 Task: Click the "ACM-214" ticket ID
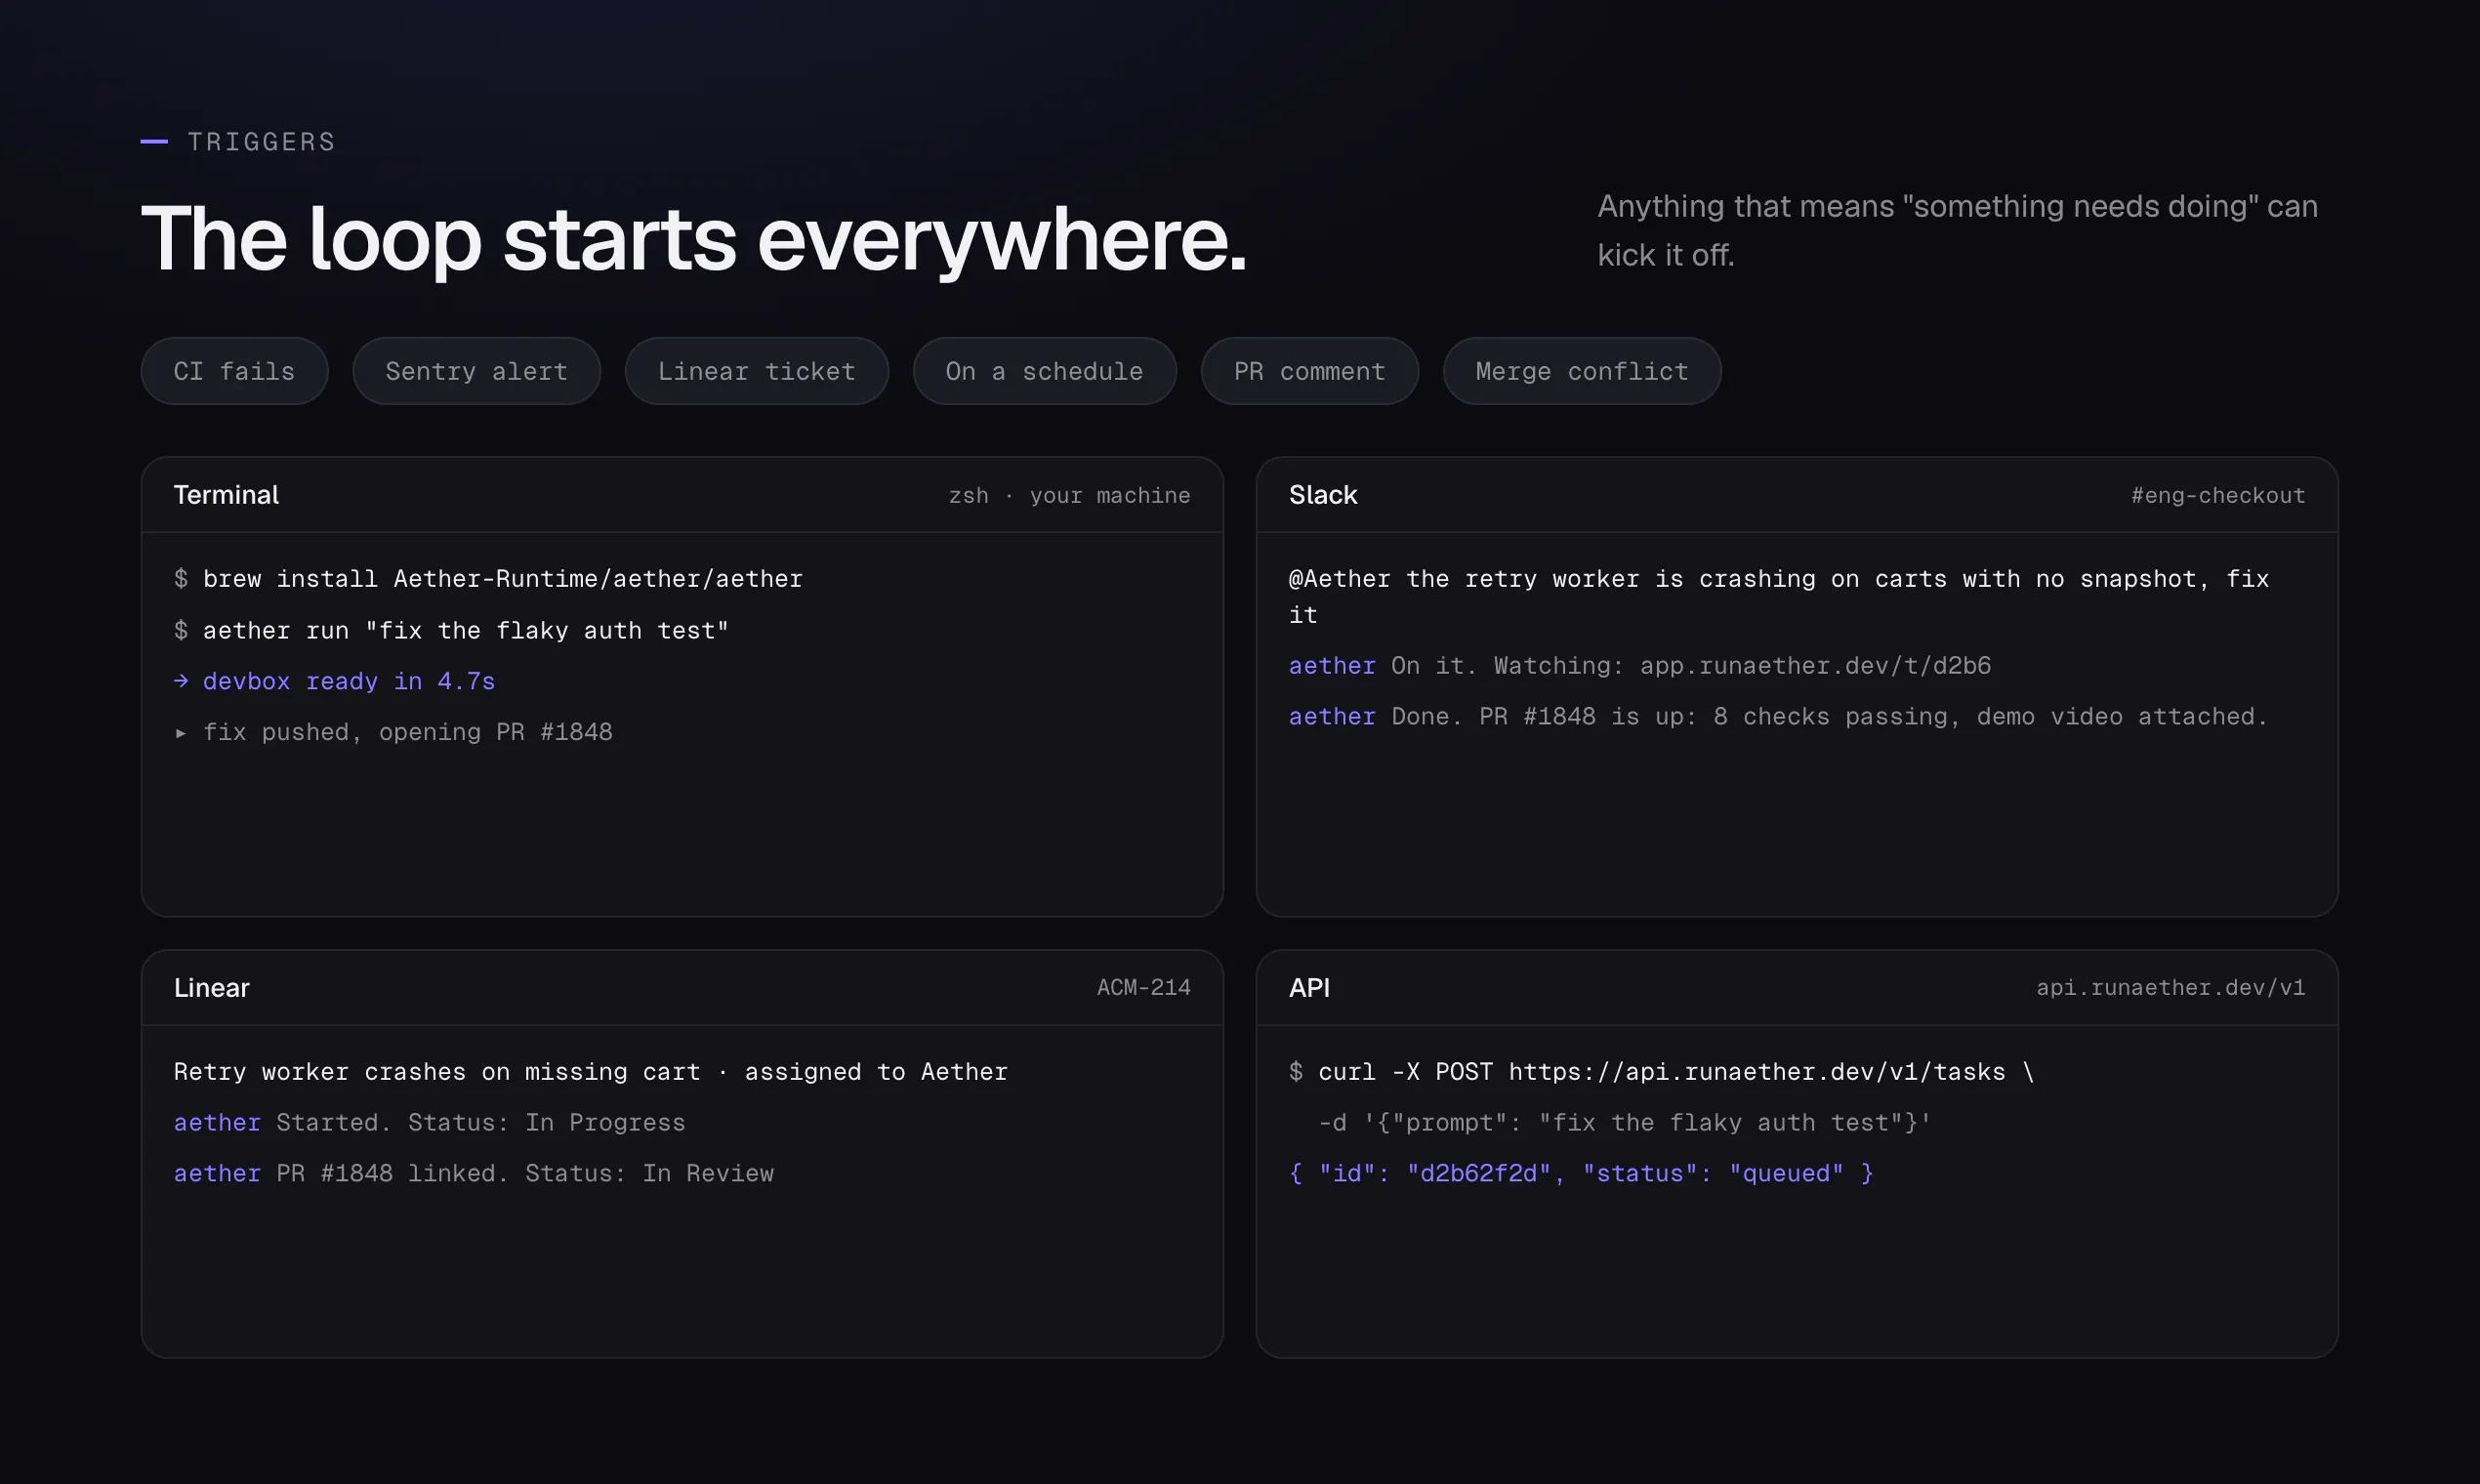point(1143,988)
